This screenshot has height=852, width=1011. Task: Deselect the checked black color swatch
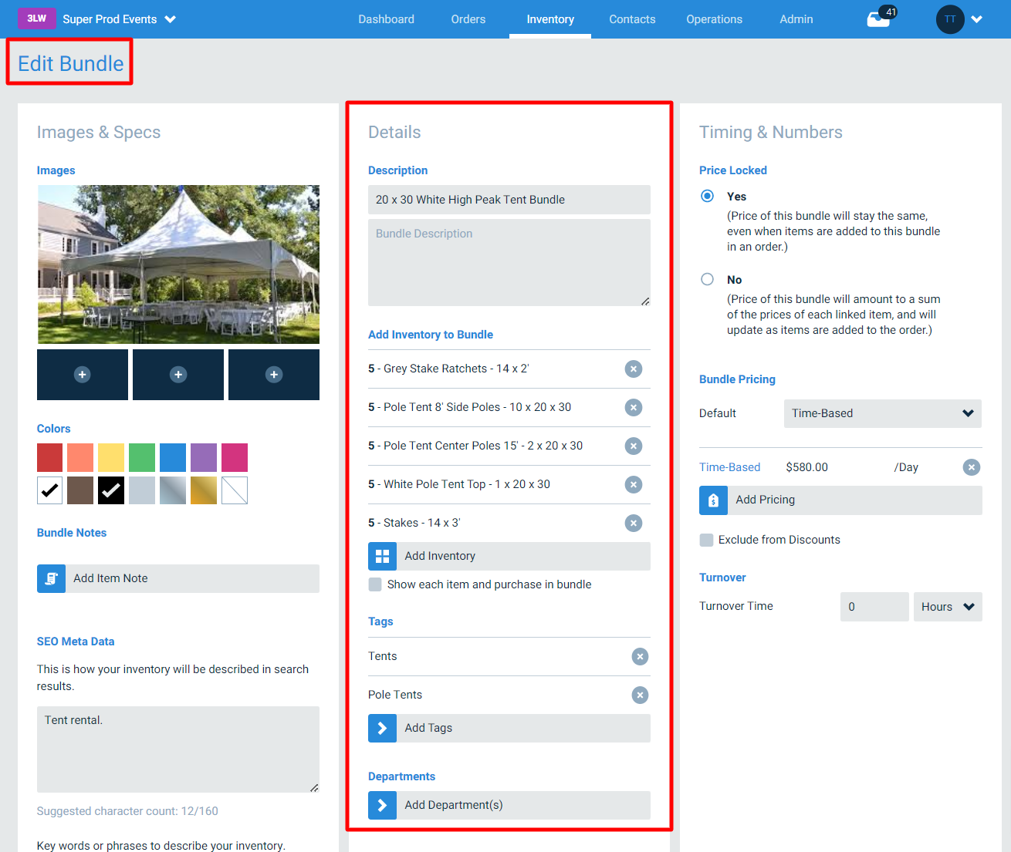(x=111, y=490)
